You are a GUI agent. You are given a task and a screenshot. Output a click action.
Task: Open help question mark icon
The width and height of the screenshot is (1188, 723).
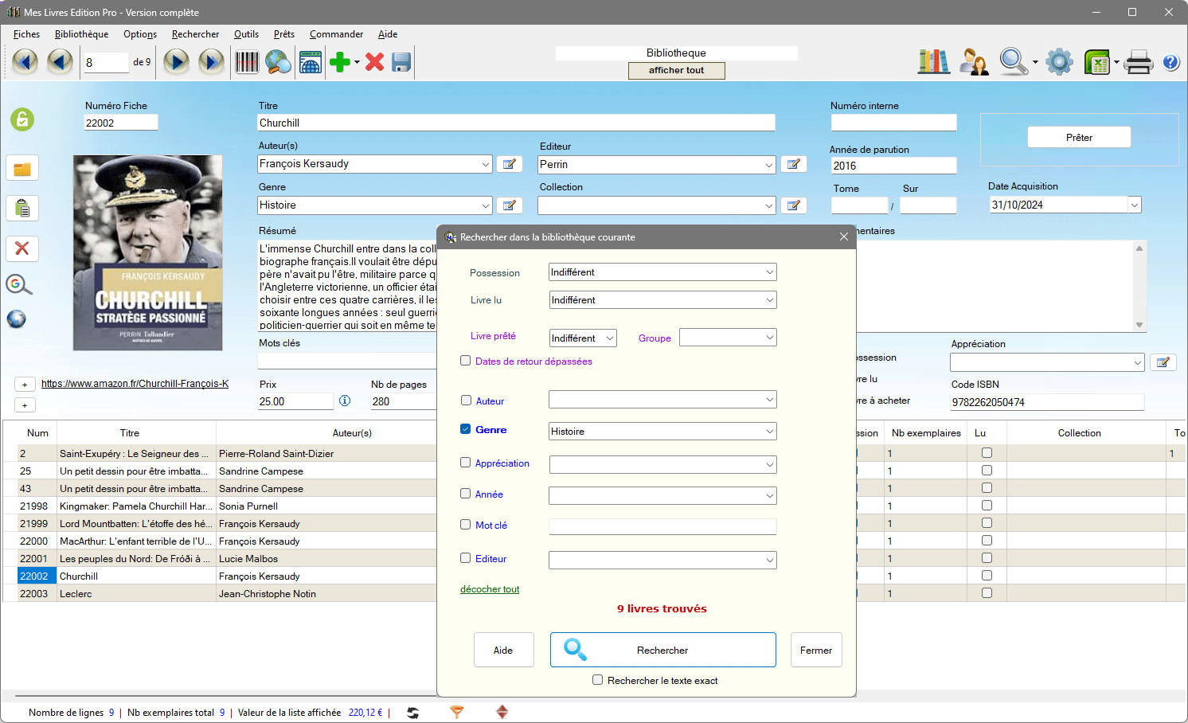[1170, 62]
